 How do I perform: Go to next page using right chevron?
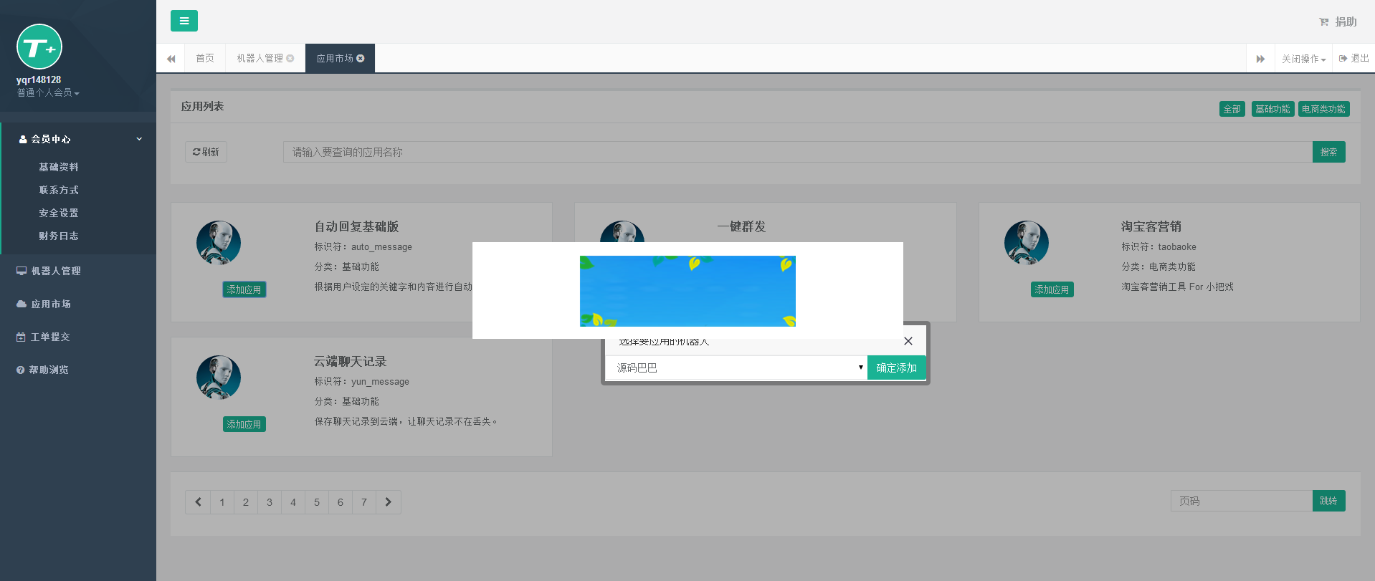click(388, 502)
